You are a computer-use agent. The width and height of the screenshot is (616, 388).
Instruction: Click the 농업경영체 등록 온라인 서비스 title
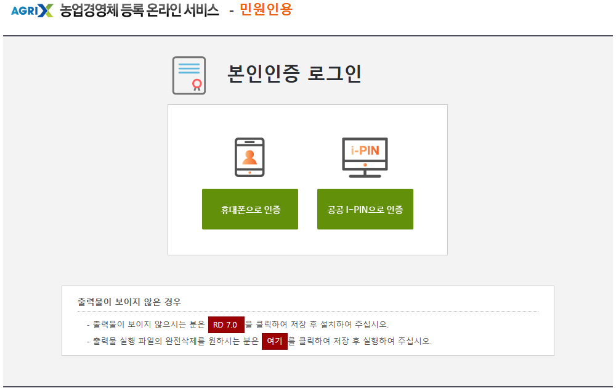(137, 10)
